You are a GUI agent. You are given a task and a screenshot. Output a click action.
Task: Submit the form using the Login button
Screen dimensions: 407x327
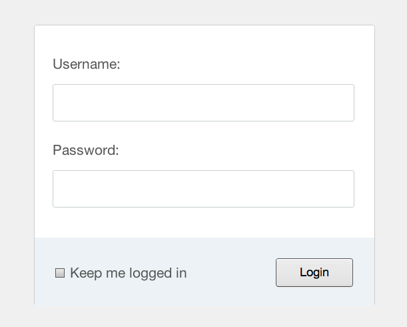click(x=314, y=272)
